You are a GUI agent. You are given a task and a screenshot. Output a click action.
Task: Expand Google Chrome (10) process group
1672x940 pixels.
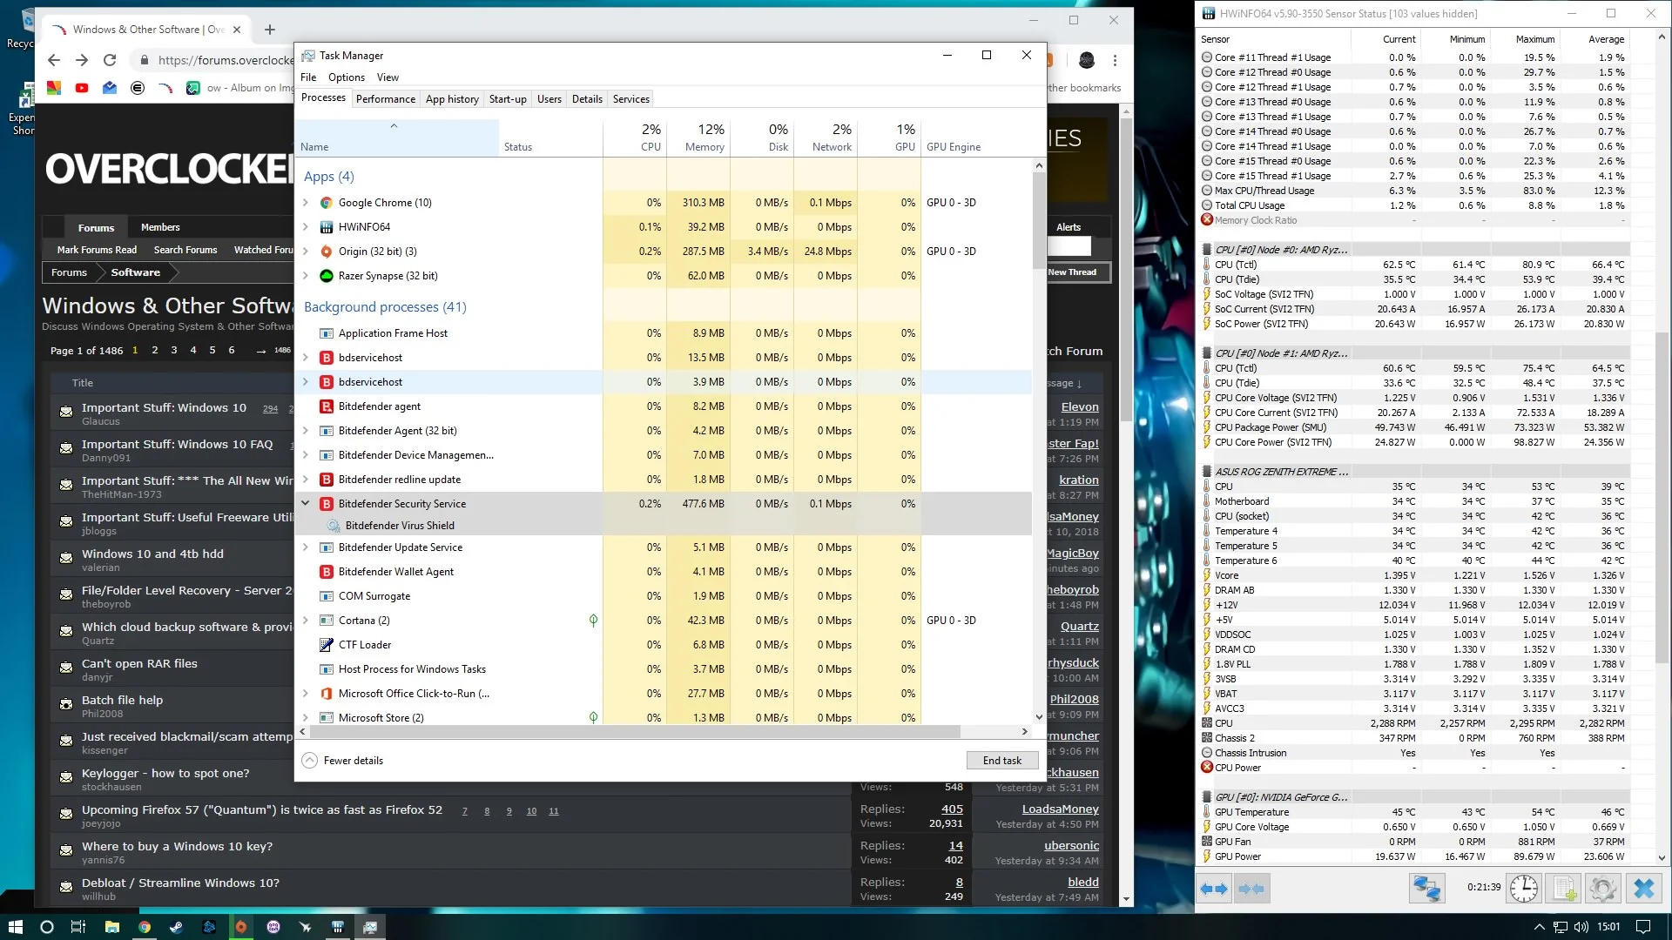[306, 203]
